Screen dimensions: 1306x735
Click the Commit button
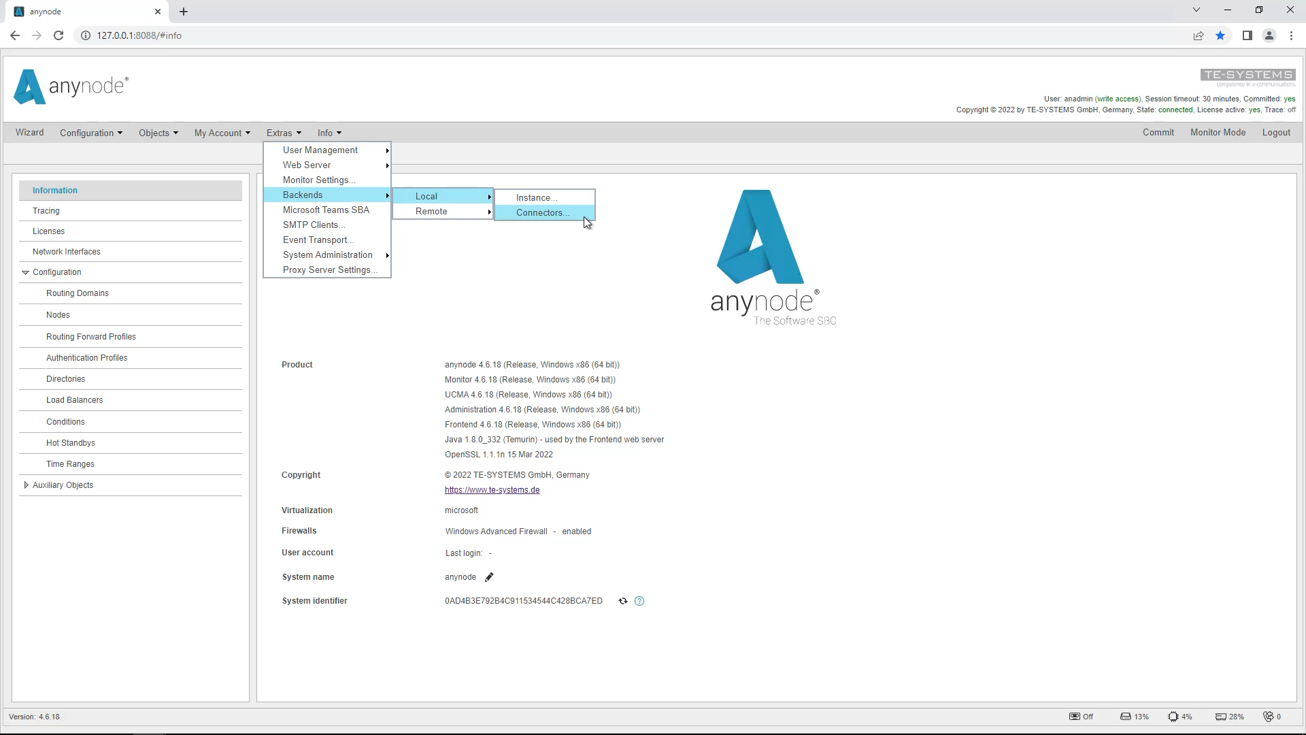tap(1158, 133)
